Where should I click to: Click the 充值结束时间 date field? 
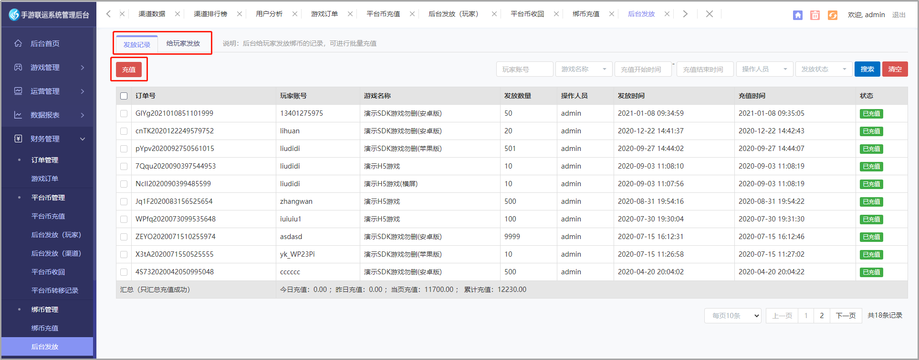[705, 69]
